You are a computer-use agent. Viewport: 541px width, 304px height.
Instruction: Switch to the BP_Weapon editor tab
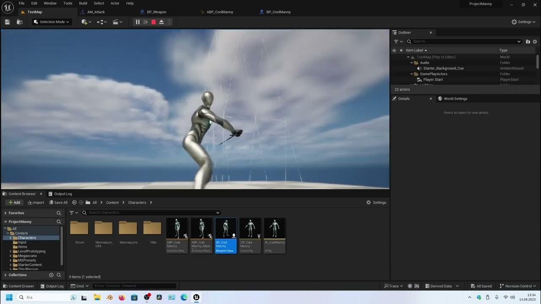click(156, 12)
